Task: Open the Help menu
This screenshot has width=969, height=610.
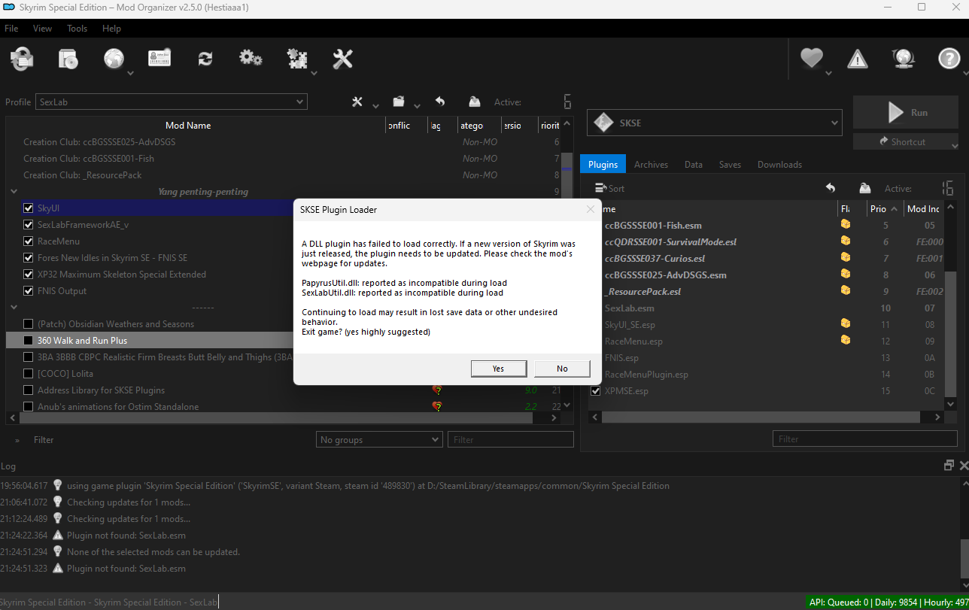Action: (111, 28)
